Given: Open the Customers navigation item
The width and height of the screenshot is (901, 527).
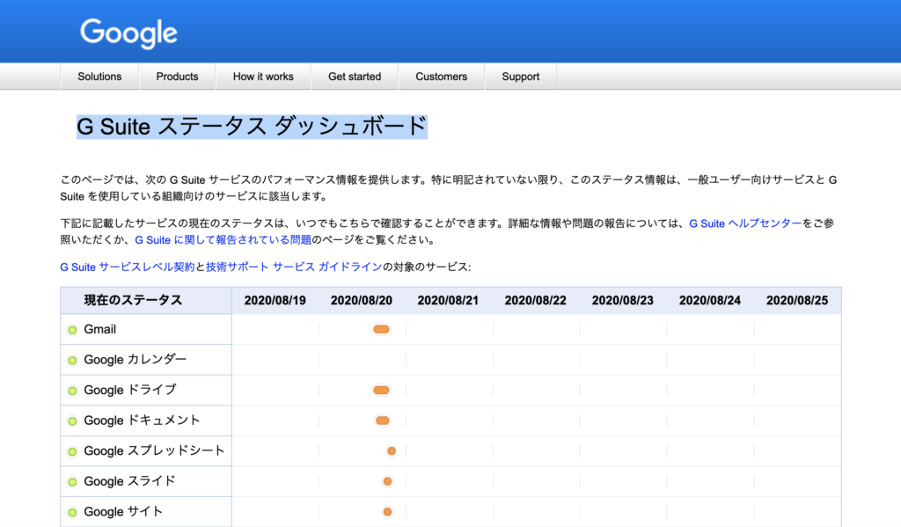Looking at the screenshot, I should coord(441,77).
